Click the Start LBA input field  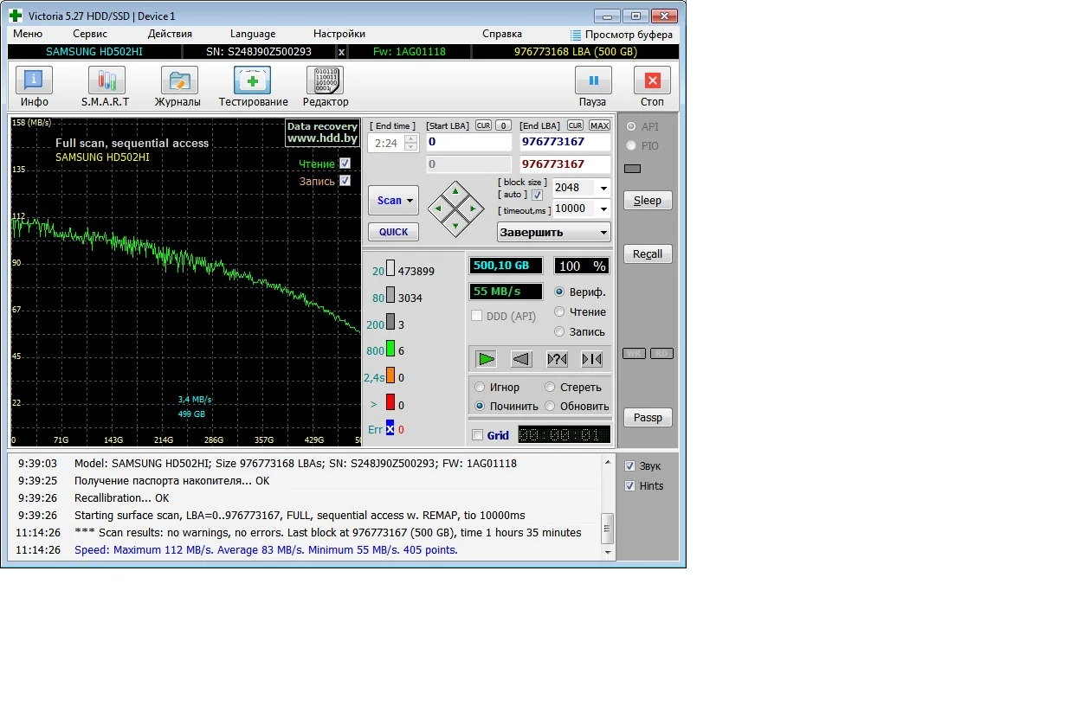468,142
